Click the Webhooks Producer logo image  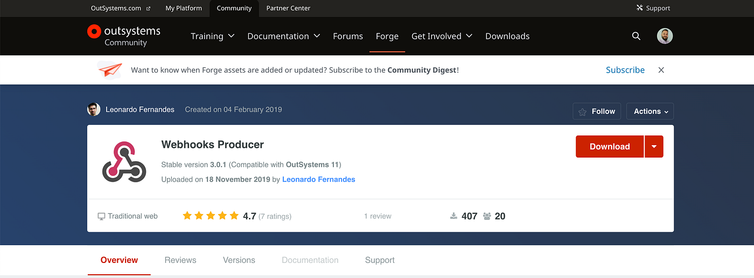(x=124, y=162)
